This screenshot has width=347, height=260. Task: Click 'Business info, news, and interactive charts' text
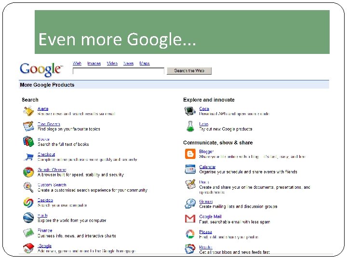[x=77, y=235]
